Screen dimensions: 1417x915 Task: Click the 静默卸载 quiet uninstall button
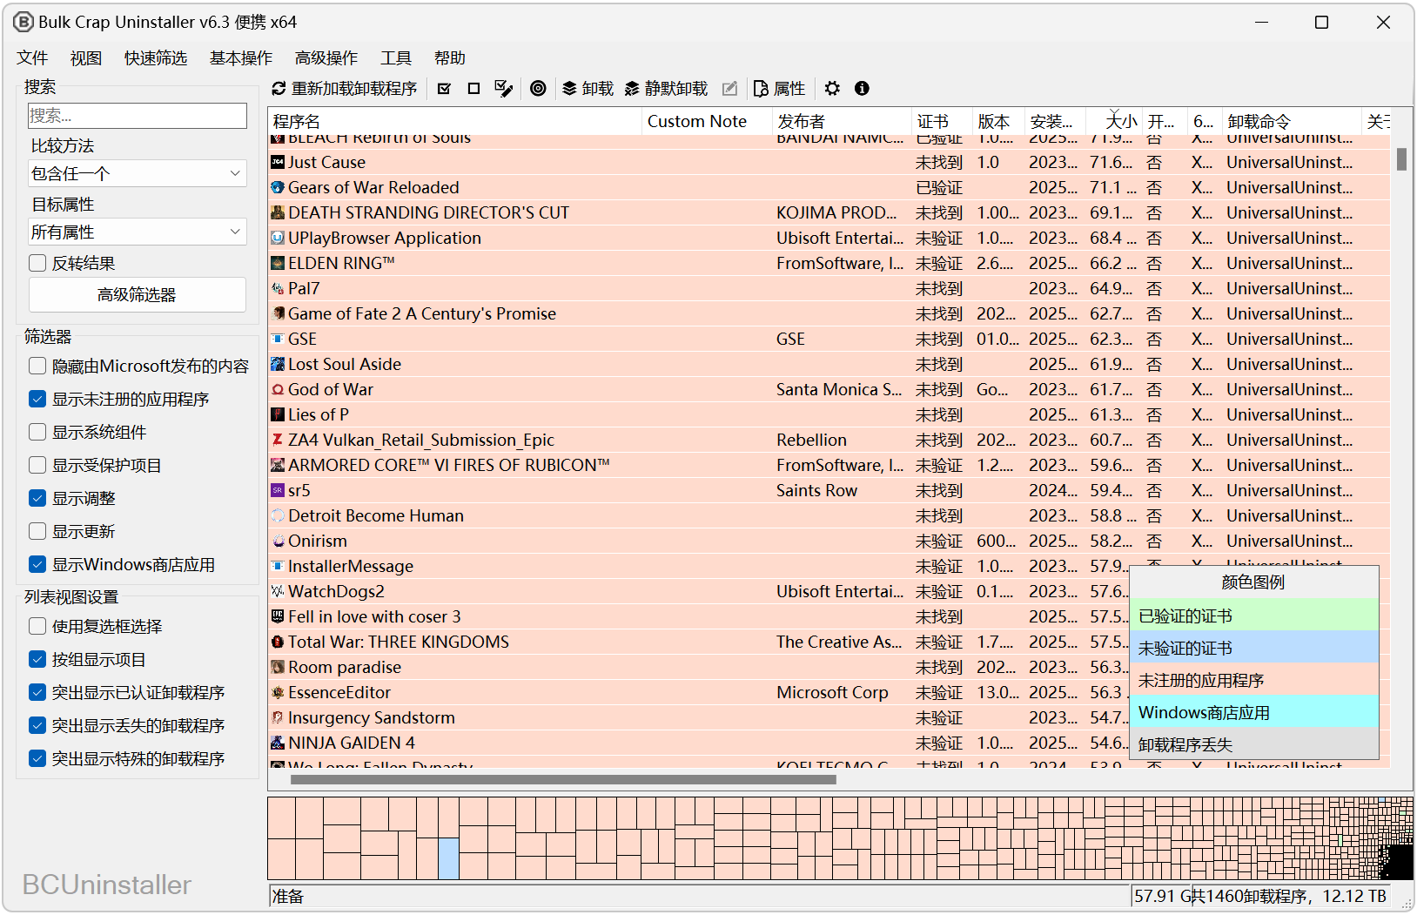point(666,89)
